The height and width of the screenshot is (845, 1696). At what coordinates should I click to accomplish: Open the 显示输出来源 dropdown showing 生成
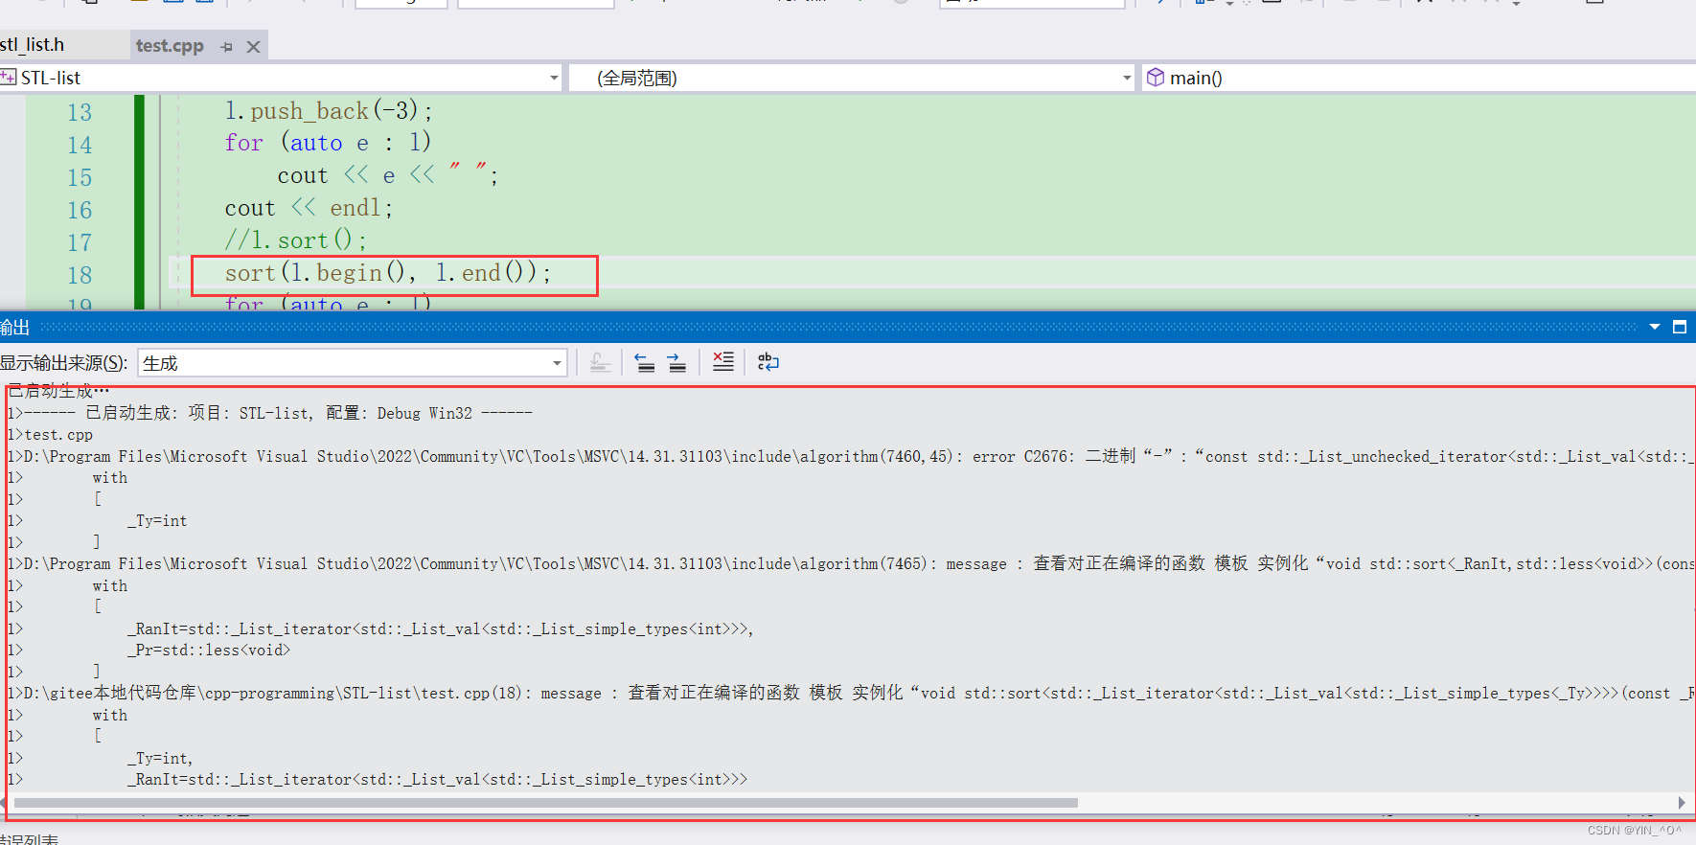tap(353, 363)
